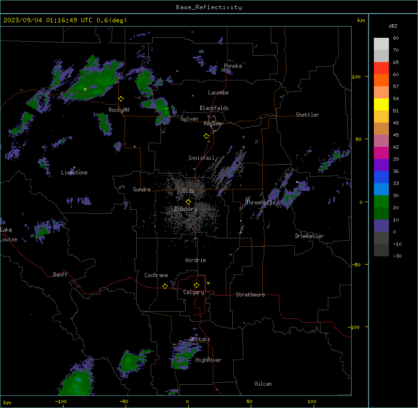Click the Base_Reflectivity title
Image resolution: width=418 pixels, height=408 pixels.
click(x=209, y=7)
